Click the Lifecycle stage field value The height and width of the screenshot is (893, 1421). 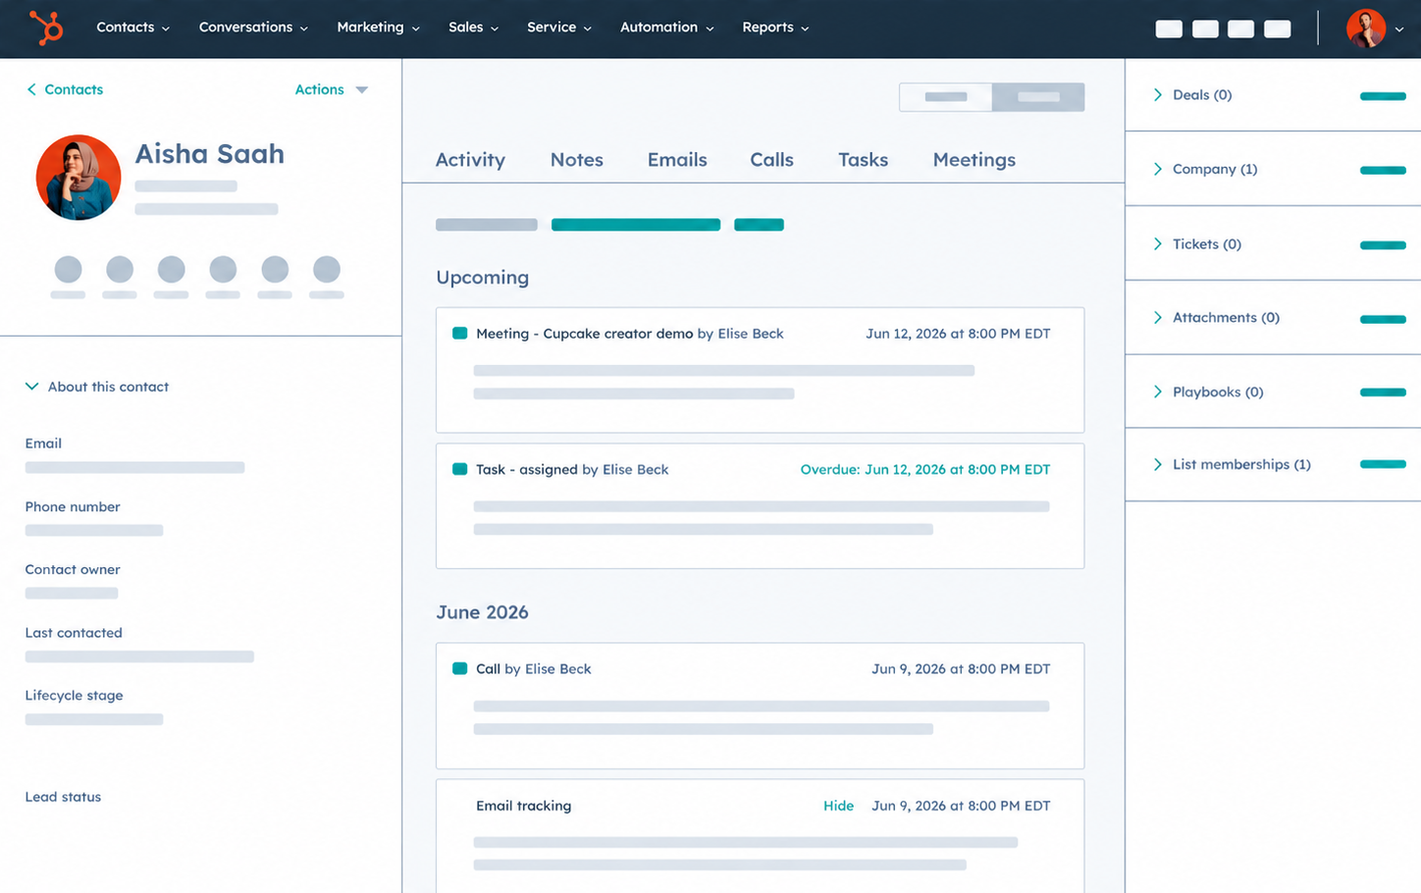tap(94, 719)
